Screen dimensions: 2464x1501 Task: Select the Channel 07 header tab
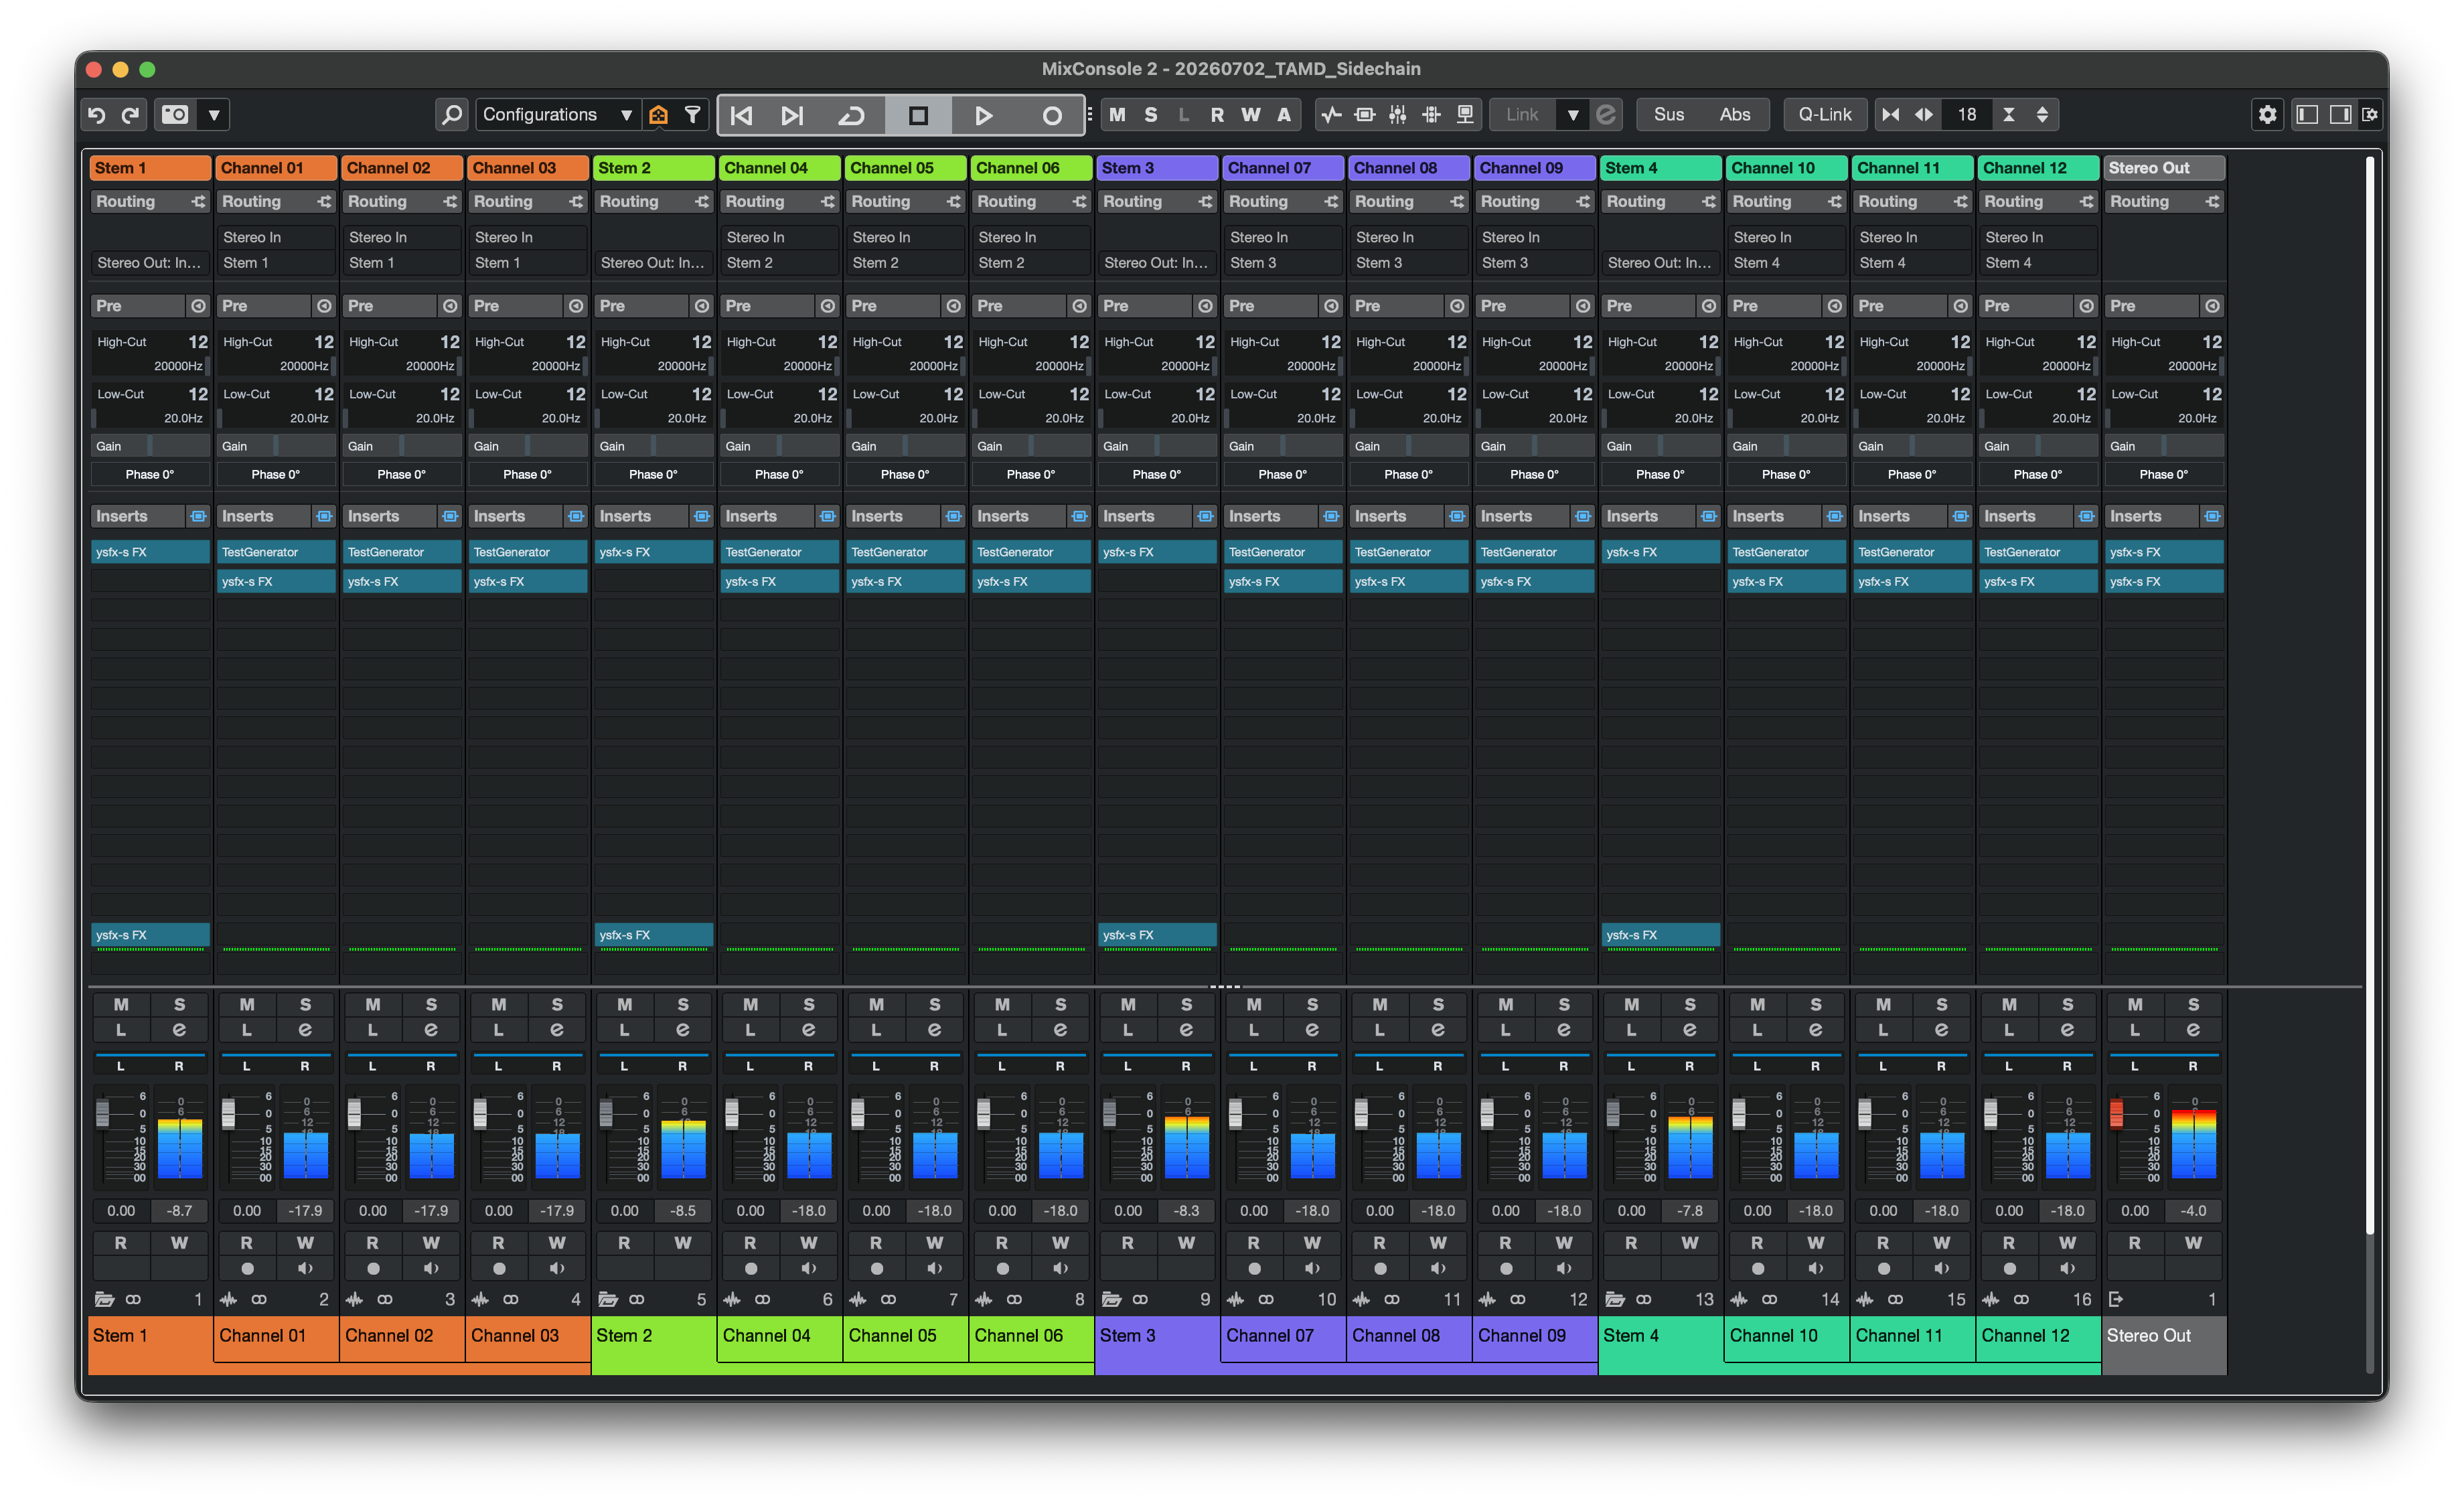tap(1284, 168)
